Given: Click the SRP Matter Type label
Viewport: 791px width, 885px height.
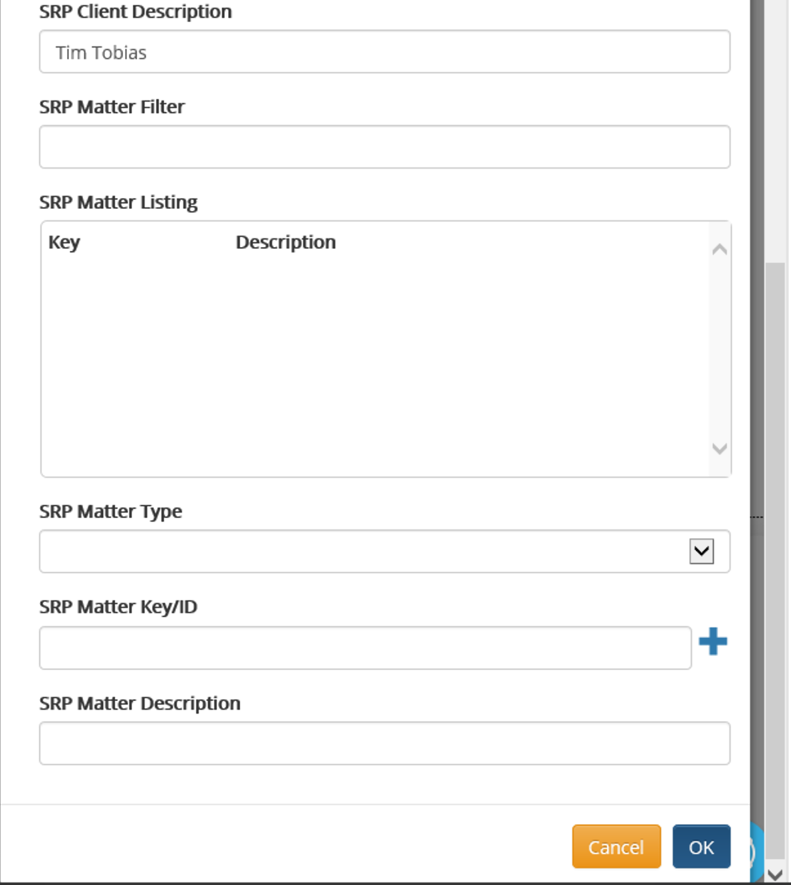Looking at the screenshot, I should pos(110,511).
